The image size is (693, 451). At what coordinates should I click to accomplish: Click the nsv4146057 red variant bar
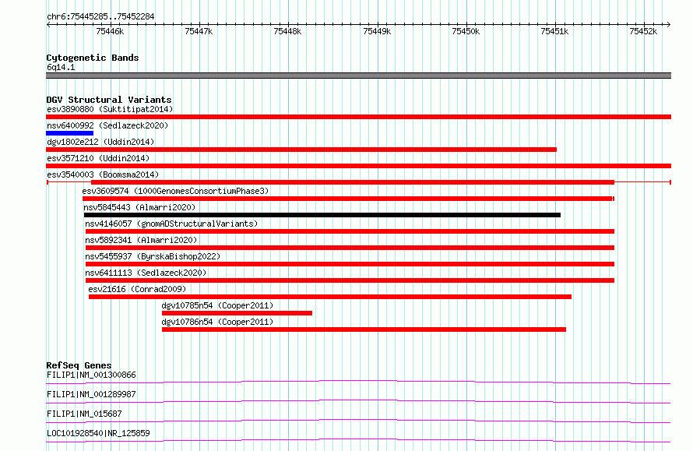click(x=350, y=231)
